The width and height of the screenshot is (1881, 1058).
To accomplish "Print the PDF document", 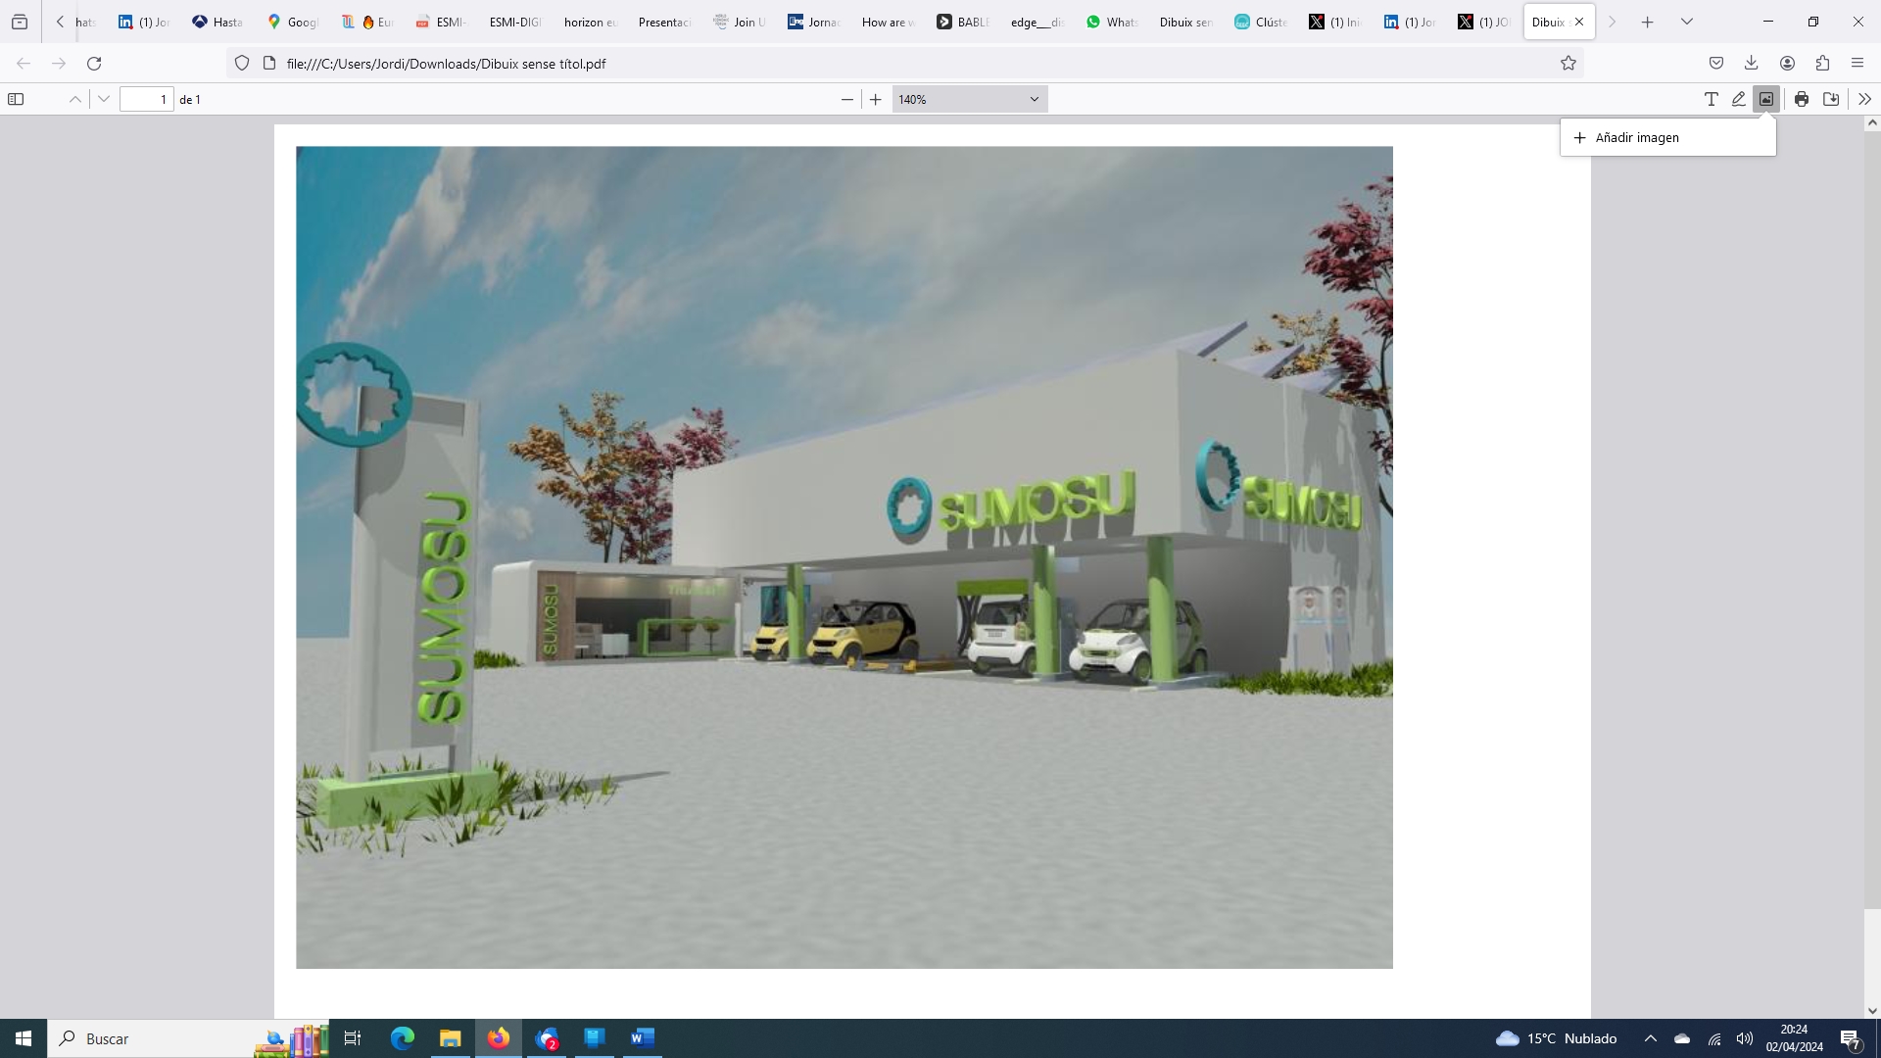I will (x=1802, y=99).
